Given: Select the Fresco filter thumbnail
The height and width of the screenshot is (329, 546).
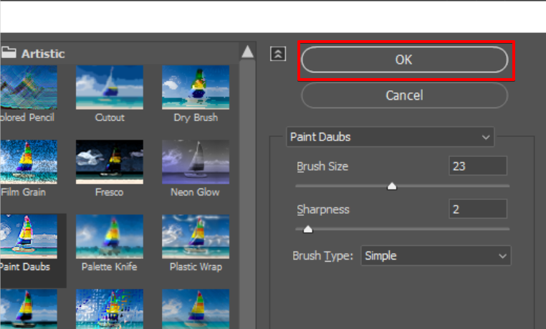Looking at the screenshot, I should click(x=110, y=162).
